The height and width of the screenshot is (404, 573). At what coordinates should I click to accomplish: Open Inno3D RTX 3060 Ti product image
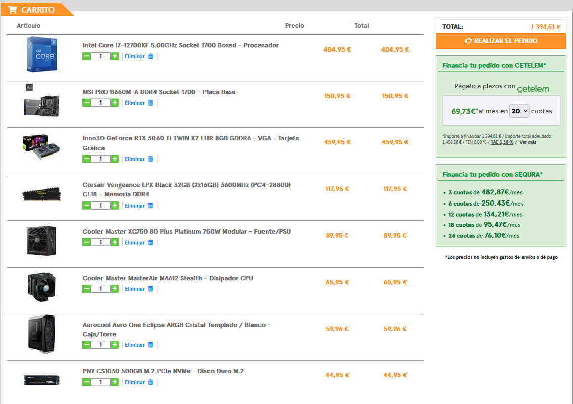pos(41,147)
